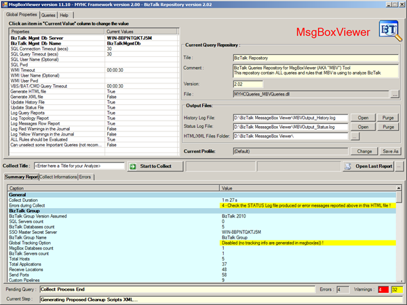407x305 pixels.
Task: Click the app icon in title bar
Action: [x=5, y=5]
